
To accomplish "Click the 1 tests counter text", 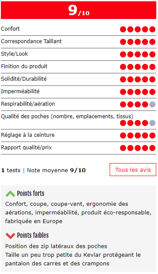I will (11, 170).
